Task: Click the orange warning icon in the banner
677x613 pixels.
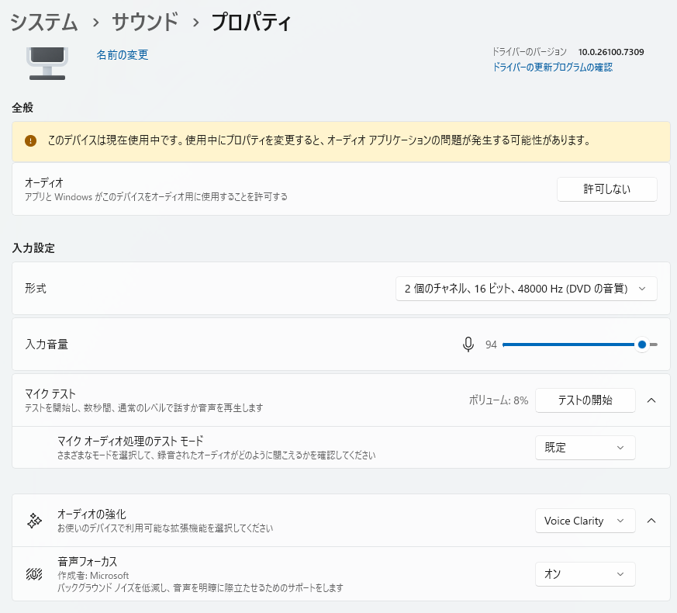Action: pos(30,141)
